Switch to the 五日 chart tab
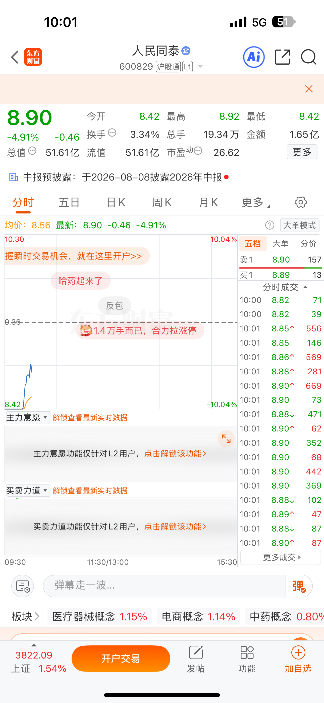The height and width of the screenshot is (703, 324). click(69, 203)
